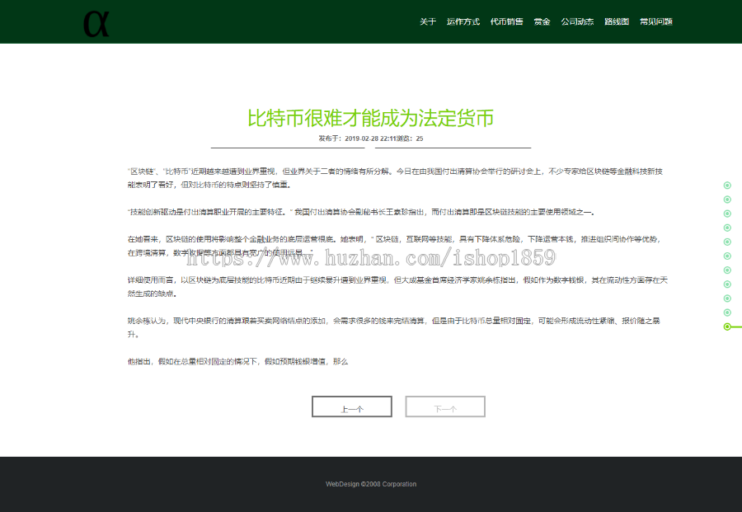Screen dimensions: 742x512
Task: Click the paragraph starting "区块链"、"比特币"近期
Action: tap(395, 178)
